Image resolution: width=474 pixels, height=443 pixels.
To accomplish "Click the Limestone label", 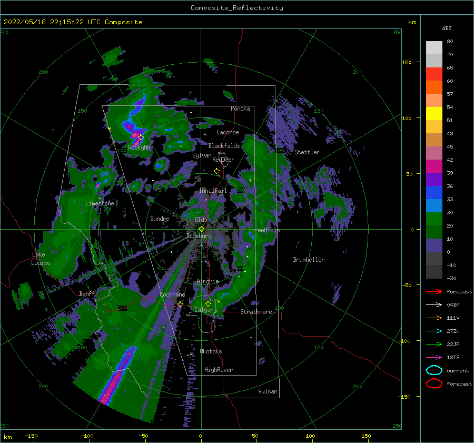I will point(100,203).
